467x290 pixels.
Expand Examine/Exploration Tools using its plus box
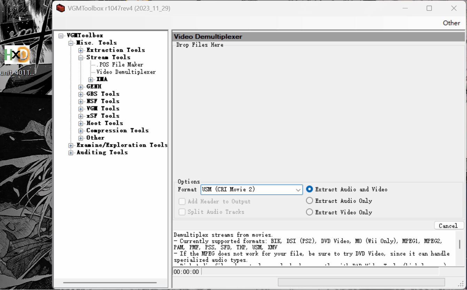(x=71, y=145)
